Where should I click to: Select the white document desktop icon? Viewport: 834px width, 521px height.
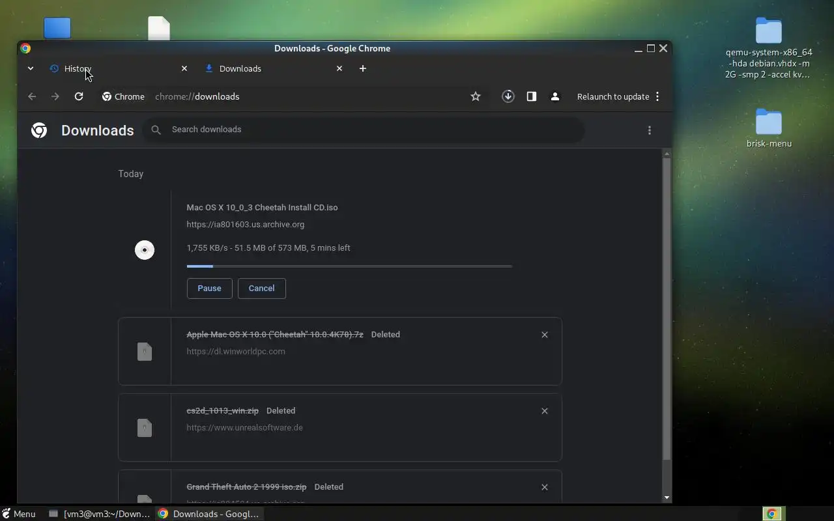tap(159, 29)
